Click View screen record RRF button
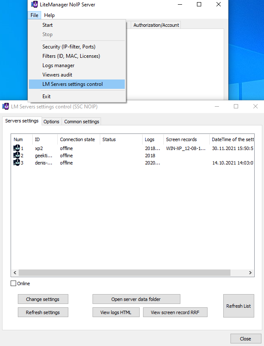Viewport: 264px width, 346px height. pyautogui.click(x=175, y=312)
